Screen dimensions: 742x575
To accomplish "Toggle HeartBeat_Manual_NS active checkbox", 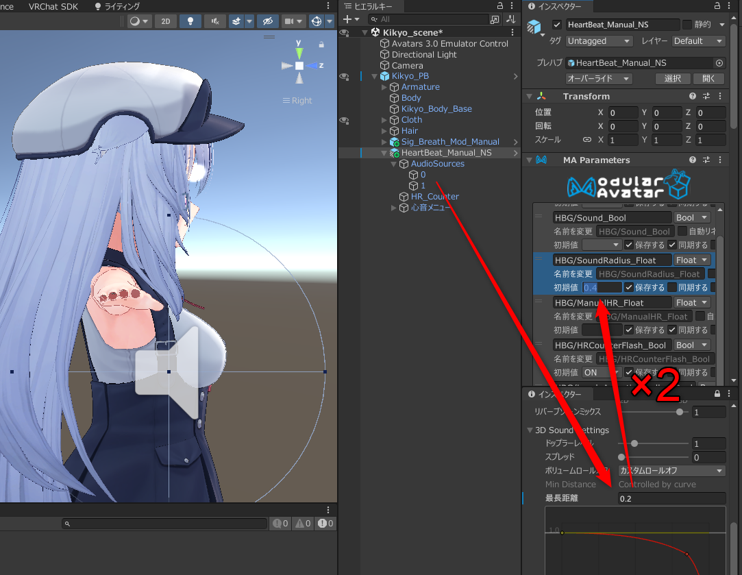I will click(x=557, y=25).
